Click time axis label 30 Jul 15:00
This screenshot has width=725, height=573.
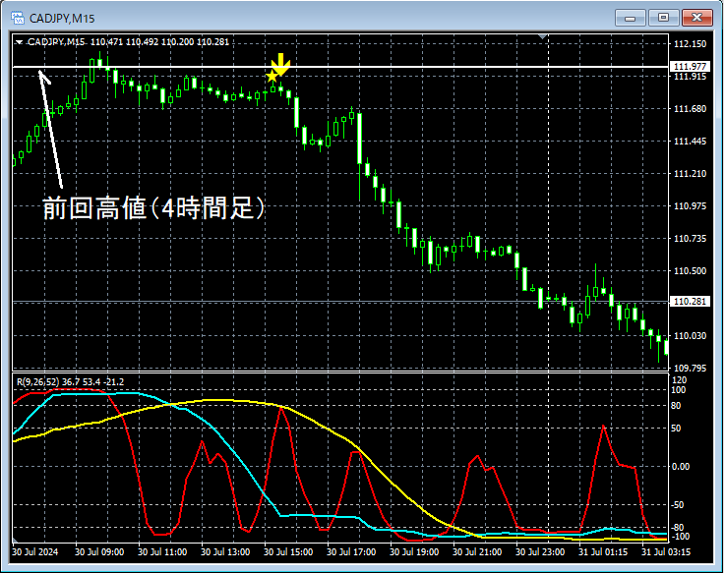tap(288, 552)
